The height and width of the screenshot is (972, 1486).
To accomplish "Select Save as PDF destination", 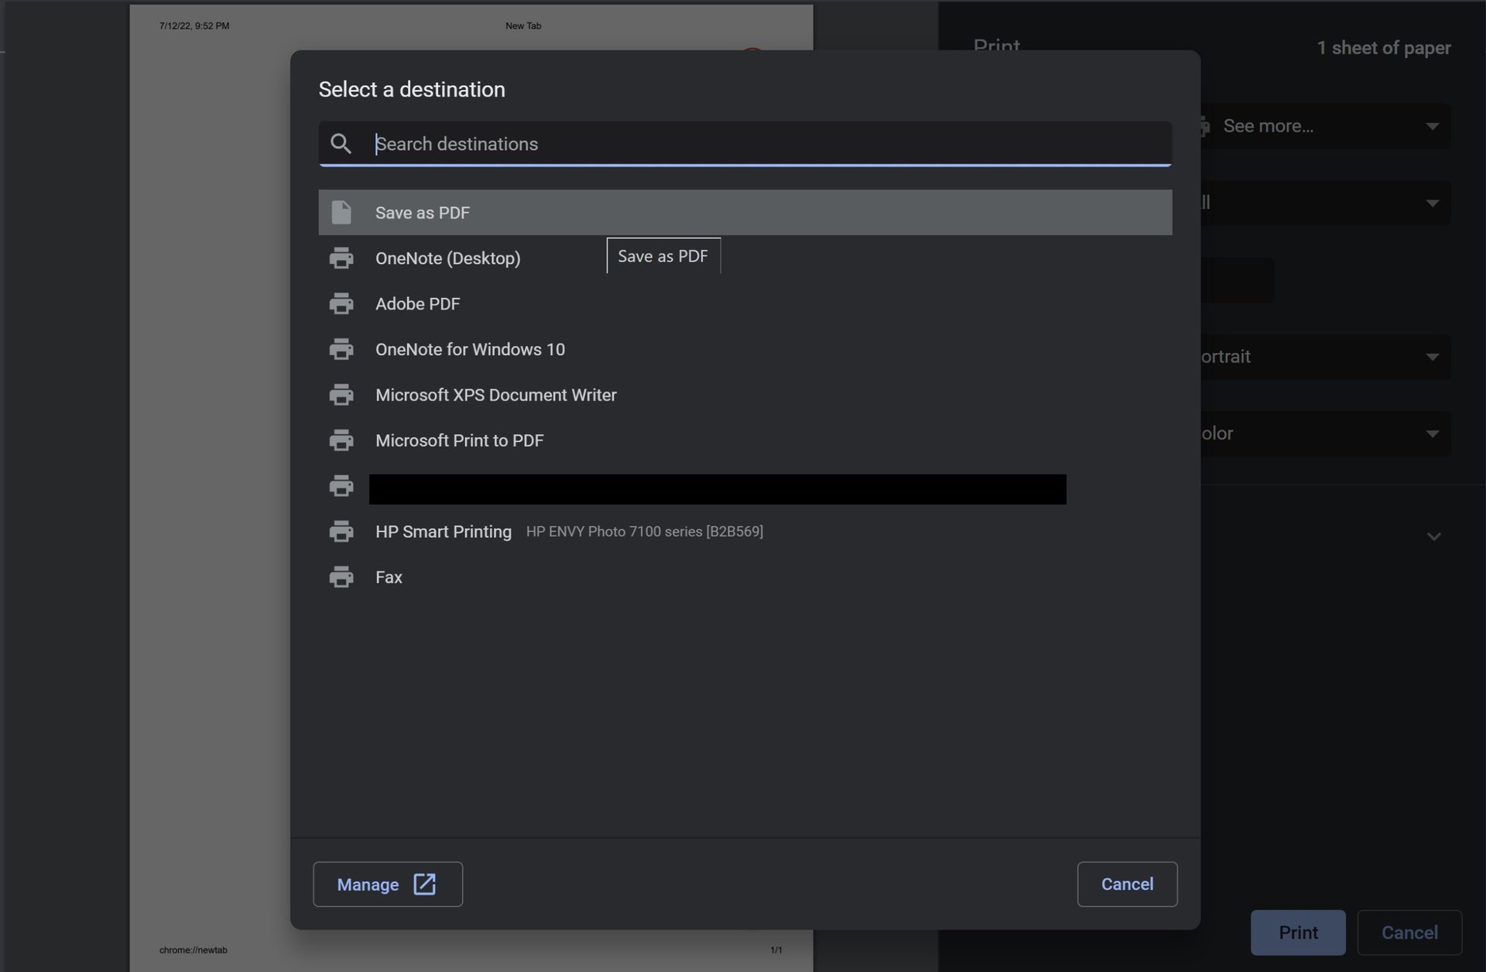I will 745,212.
